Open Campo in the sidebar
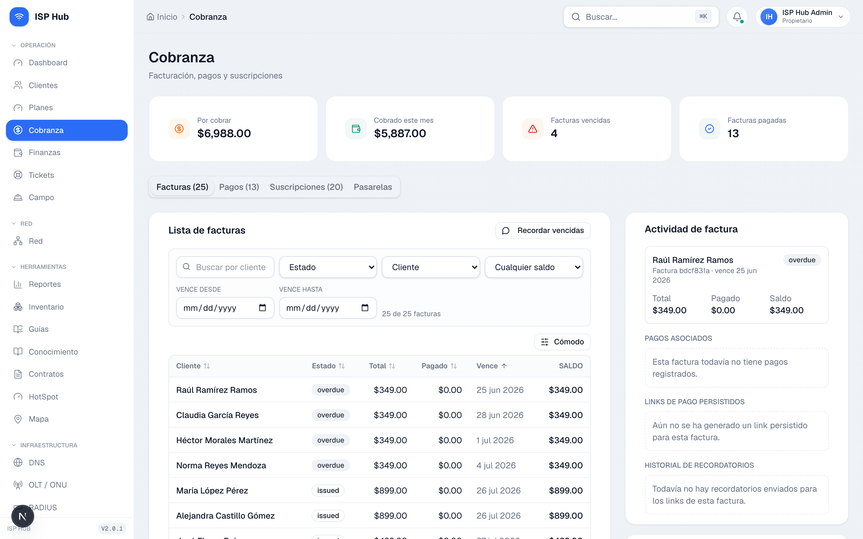The width and height of the screenshot is (863, 539). 67,198
